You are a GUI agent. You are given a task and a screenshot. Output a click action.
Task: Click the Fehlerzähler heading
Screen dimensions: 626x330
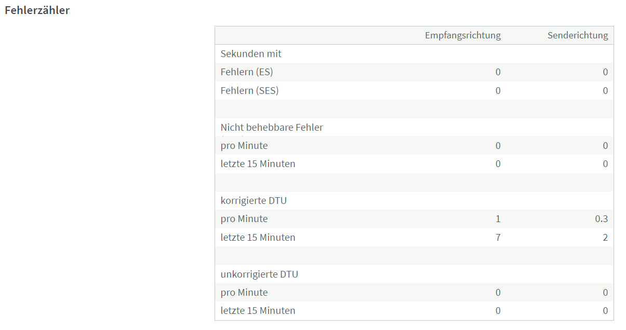click(x=37, y=10)
